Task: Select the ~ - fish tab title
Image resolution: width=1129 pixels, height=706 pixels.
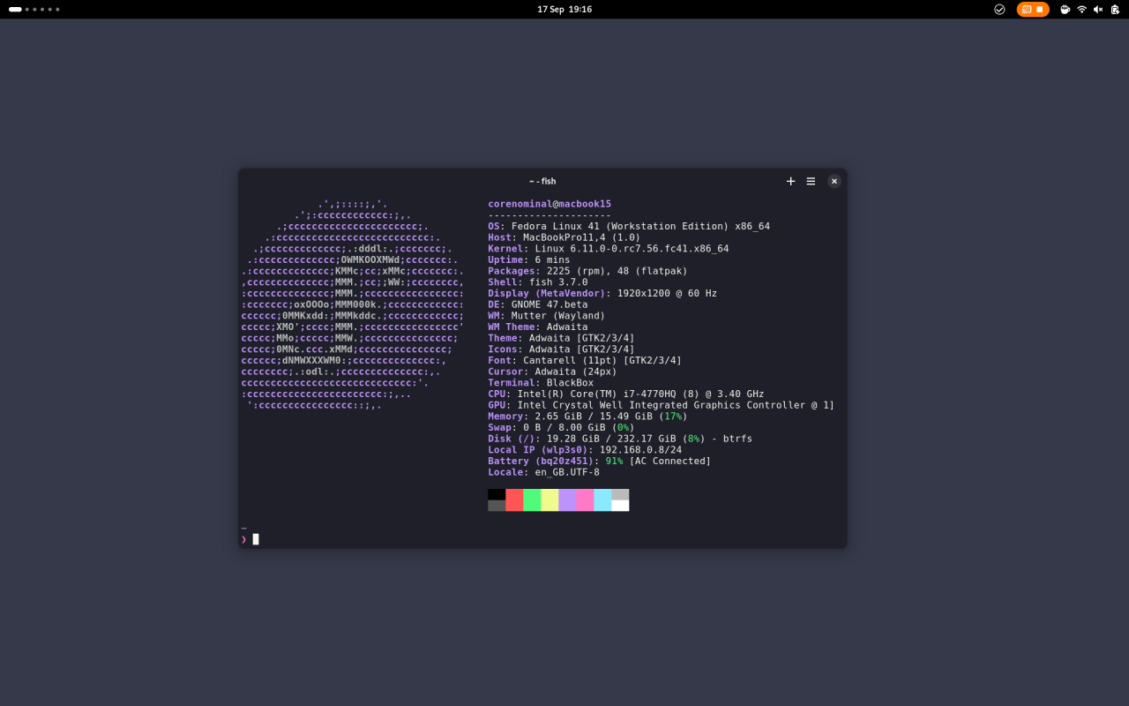Action: [x=544, y=181]
